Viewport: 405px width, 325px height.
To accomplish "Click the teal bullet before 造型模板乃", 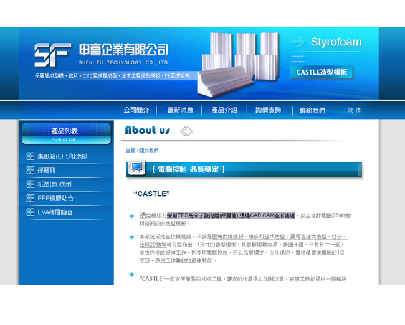I will (x=131, y=216).
